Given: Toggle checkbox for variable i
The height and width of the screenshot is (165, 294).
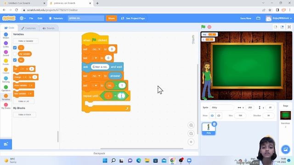Looking at the screenshot, I should pyautogui.click(x=15, y=48).
